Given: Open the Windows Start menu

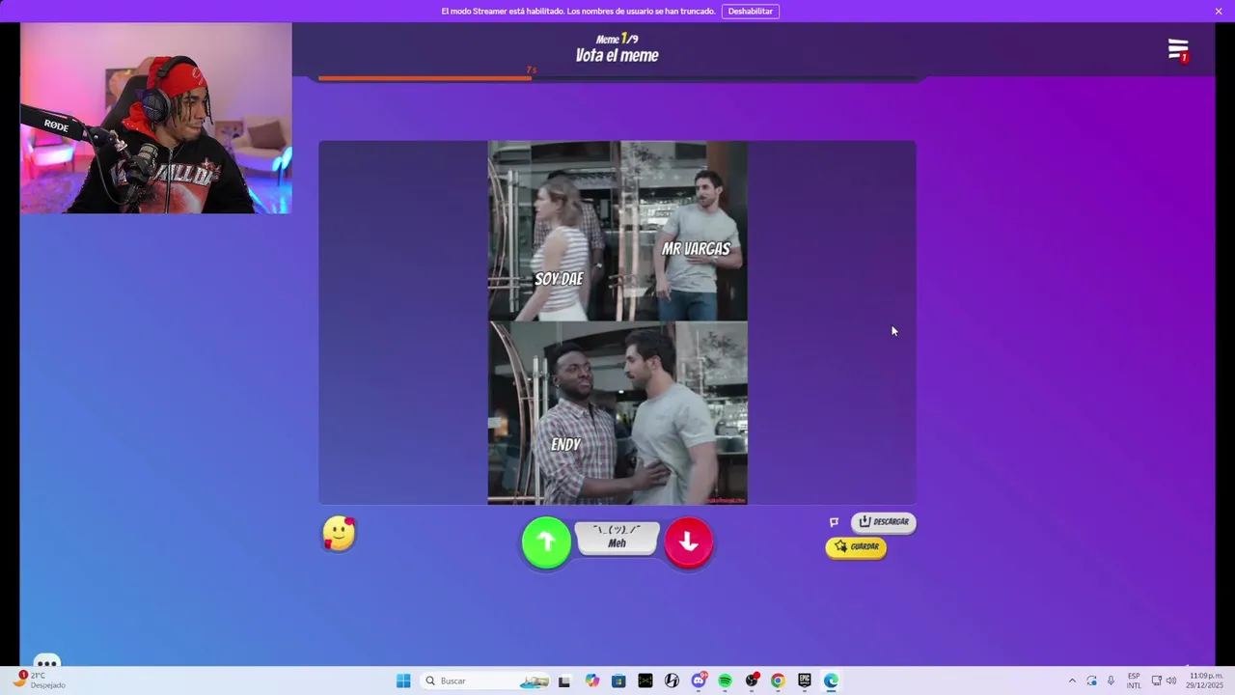Looking at the screenshot, I should (403, 681).
